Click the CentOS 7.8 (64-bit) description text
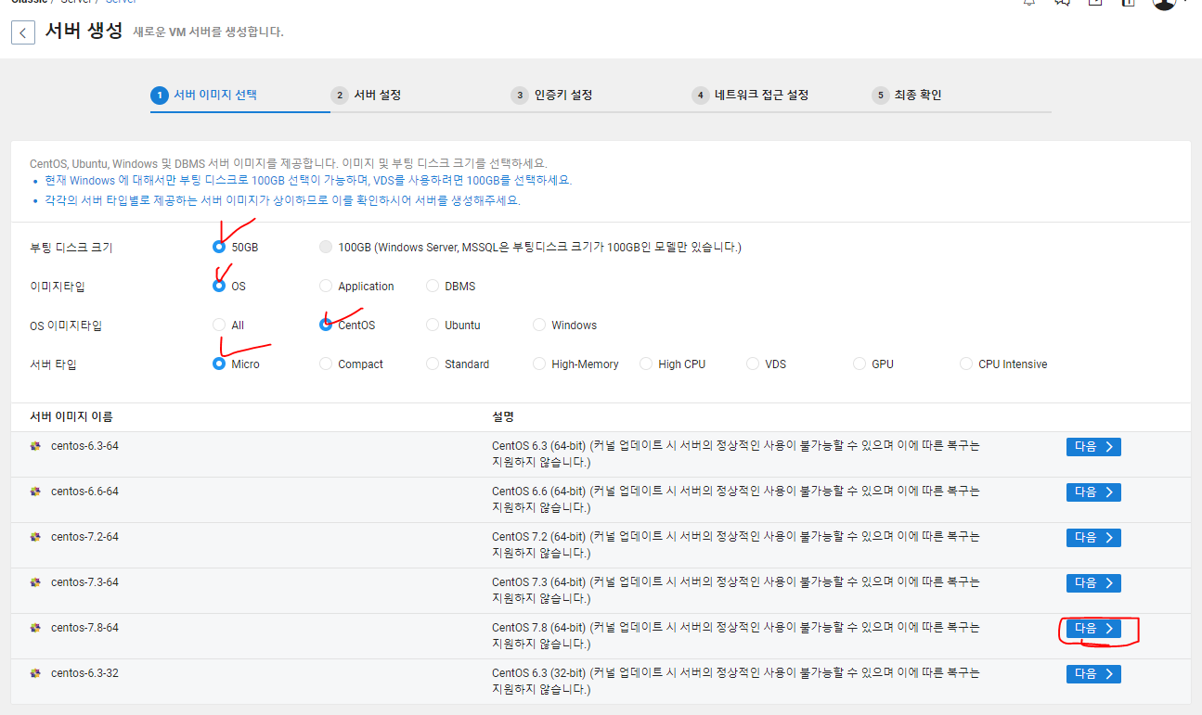This screenshot has height=715, width=1202. tap(735, 635)
